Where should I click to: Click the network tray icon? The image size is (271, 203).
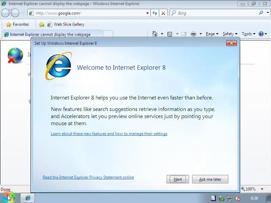pos(230,198)
